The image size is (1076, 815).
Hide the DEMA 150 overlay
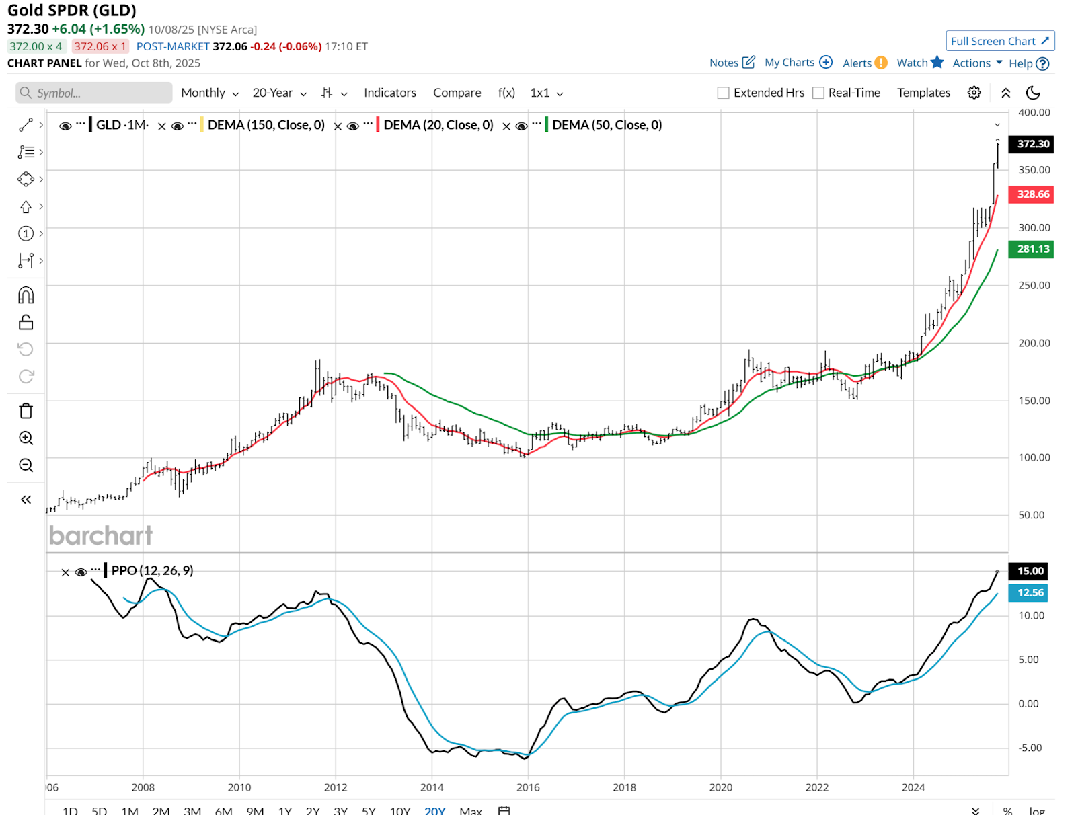coord(178,126)
